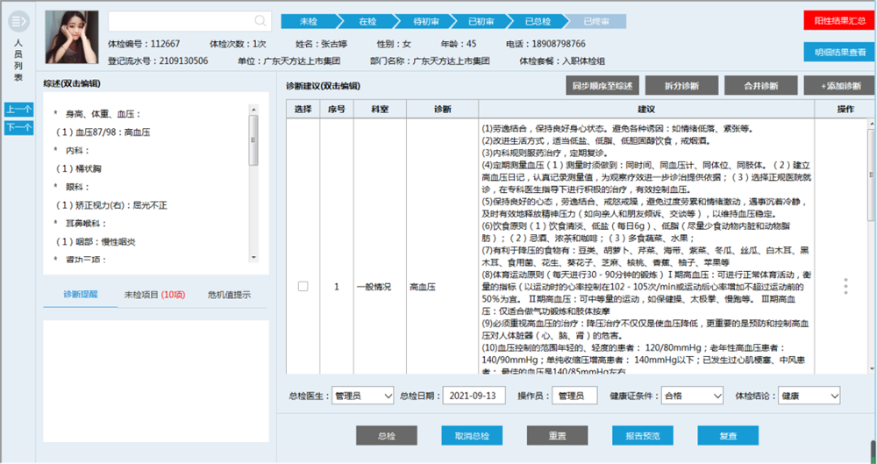The width and height of the screenshot is (877, 464).
Task: Check the 高血压 diagnosis row checkbox
Action: 303,286
